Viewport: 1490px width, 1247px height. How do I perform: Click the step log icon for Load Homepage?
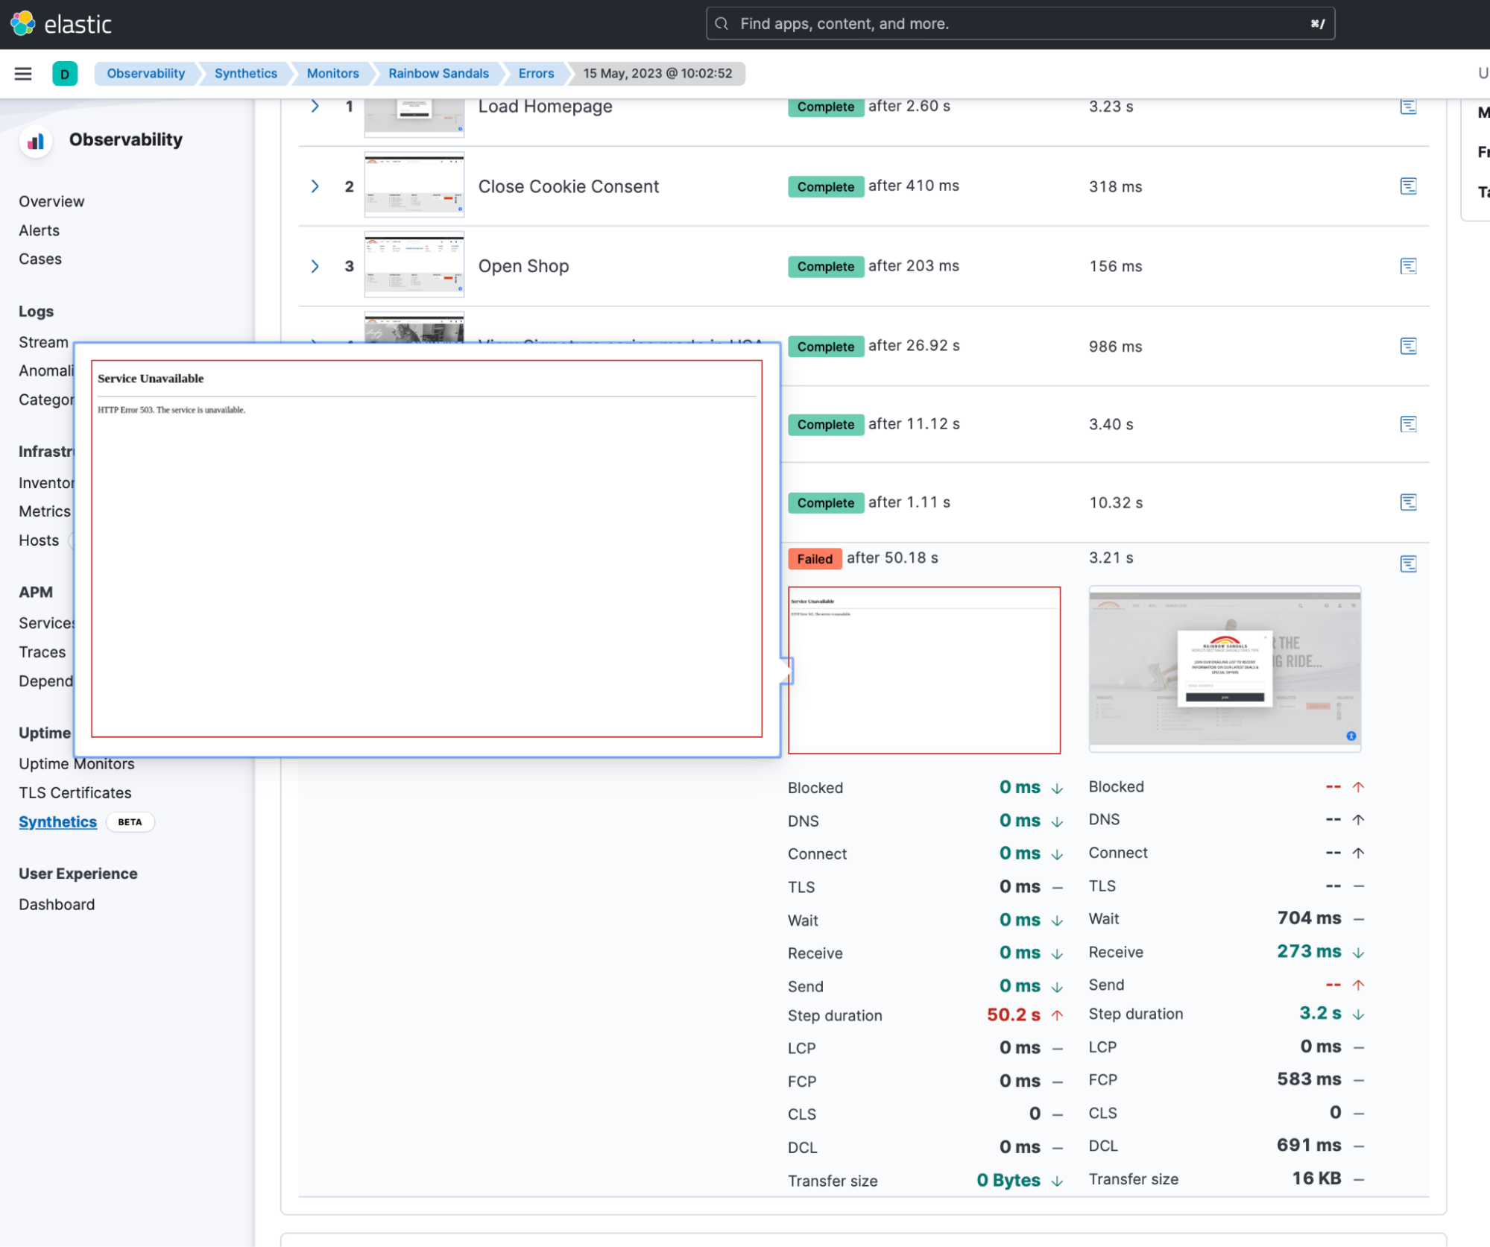1408,107
